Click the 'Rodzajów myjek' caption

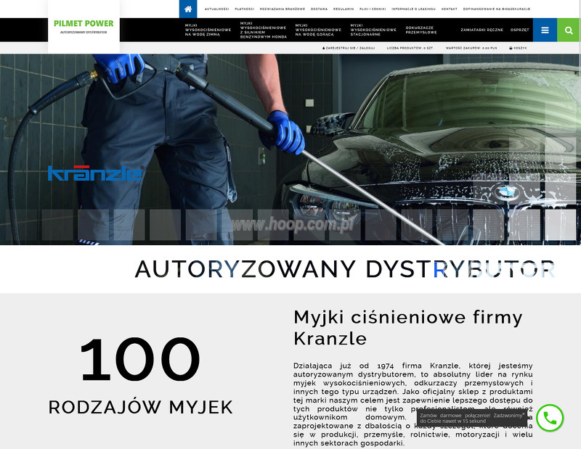(x=141, y=407)
